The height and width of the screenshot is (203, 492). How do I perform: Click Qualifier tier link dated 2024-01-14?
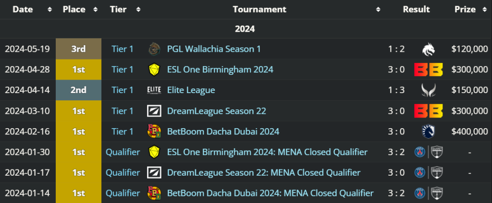coord(123,193)
